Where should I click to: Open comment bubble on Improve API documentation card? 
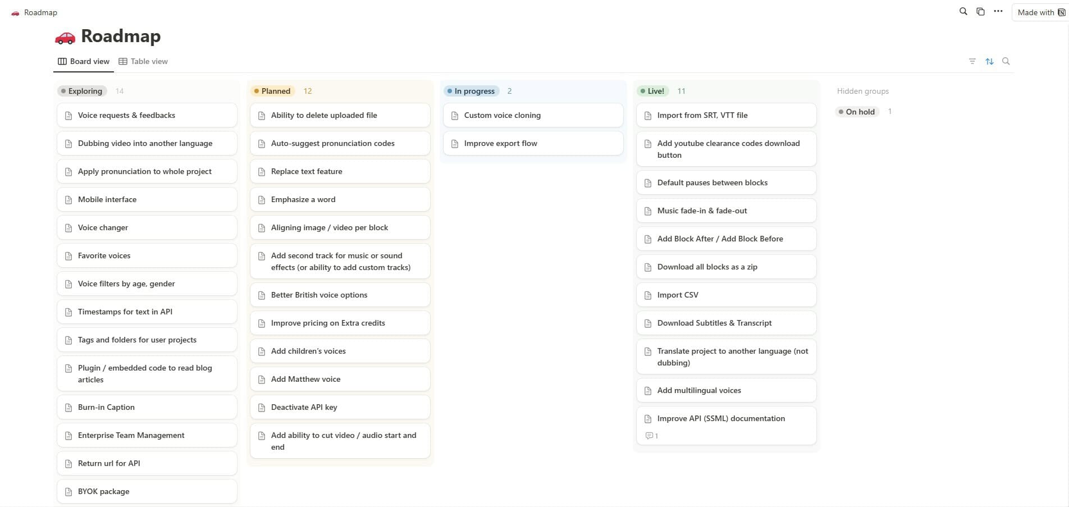[651, 436]
